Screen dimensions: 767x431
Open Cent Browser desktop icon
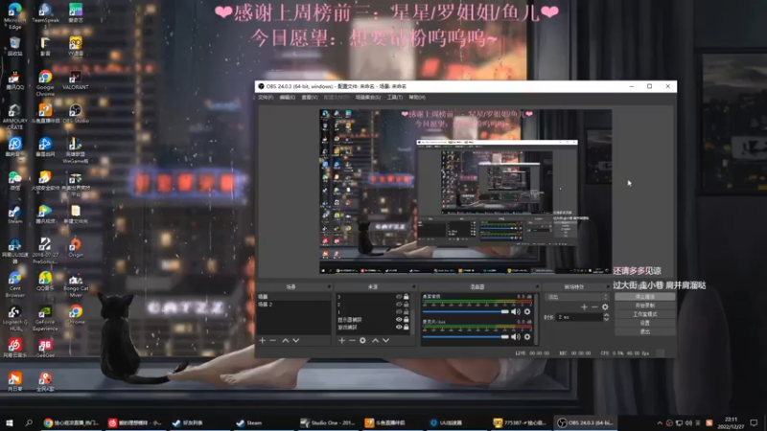pyautogui.click(x=14, y=284)
